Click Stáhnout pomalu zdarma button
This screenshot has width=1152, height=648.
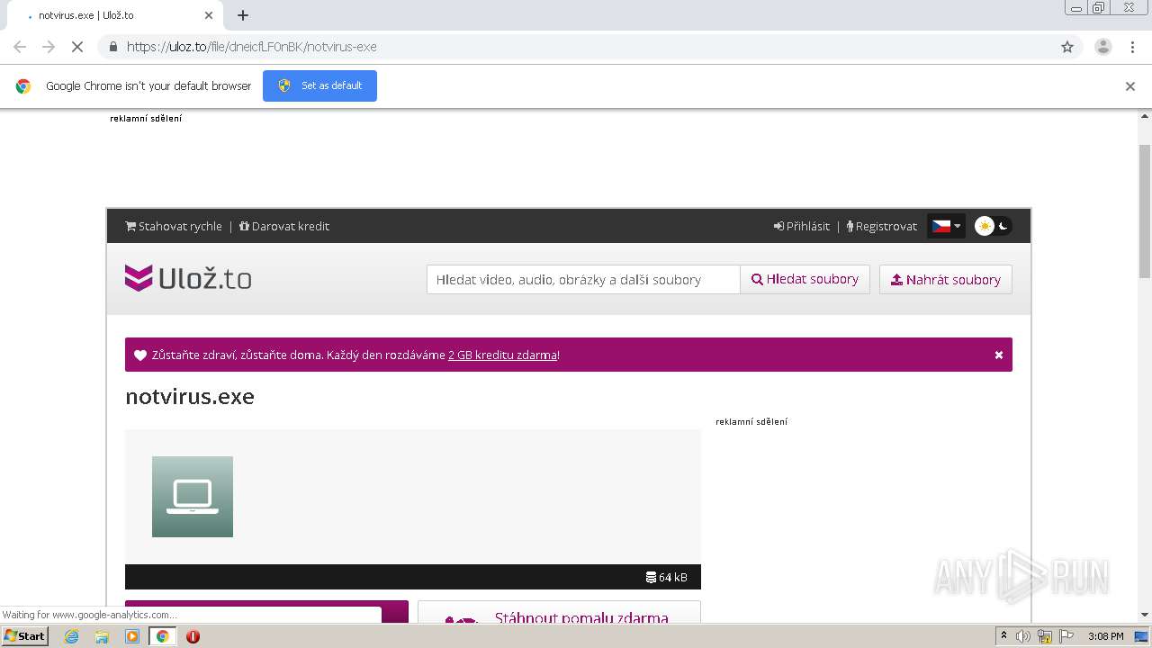559,613
